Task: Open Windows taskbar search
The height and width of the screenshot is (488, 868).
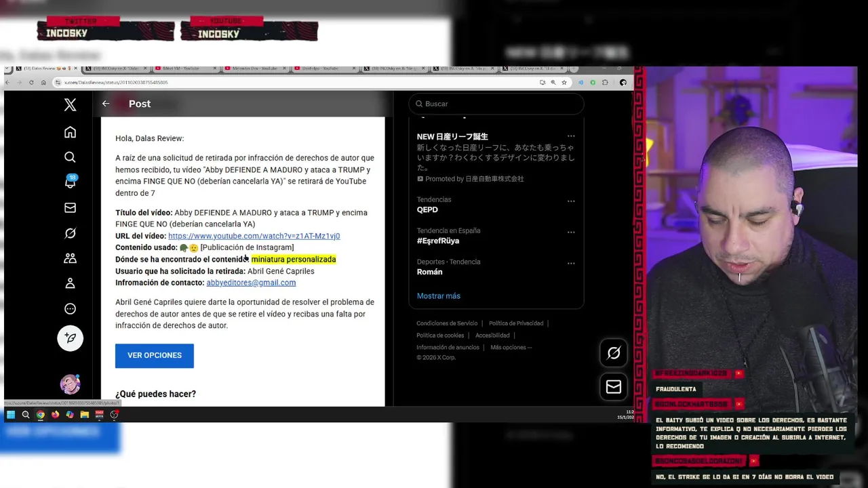Action: coord(26,415)
